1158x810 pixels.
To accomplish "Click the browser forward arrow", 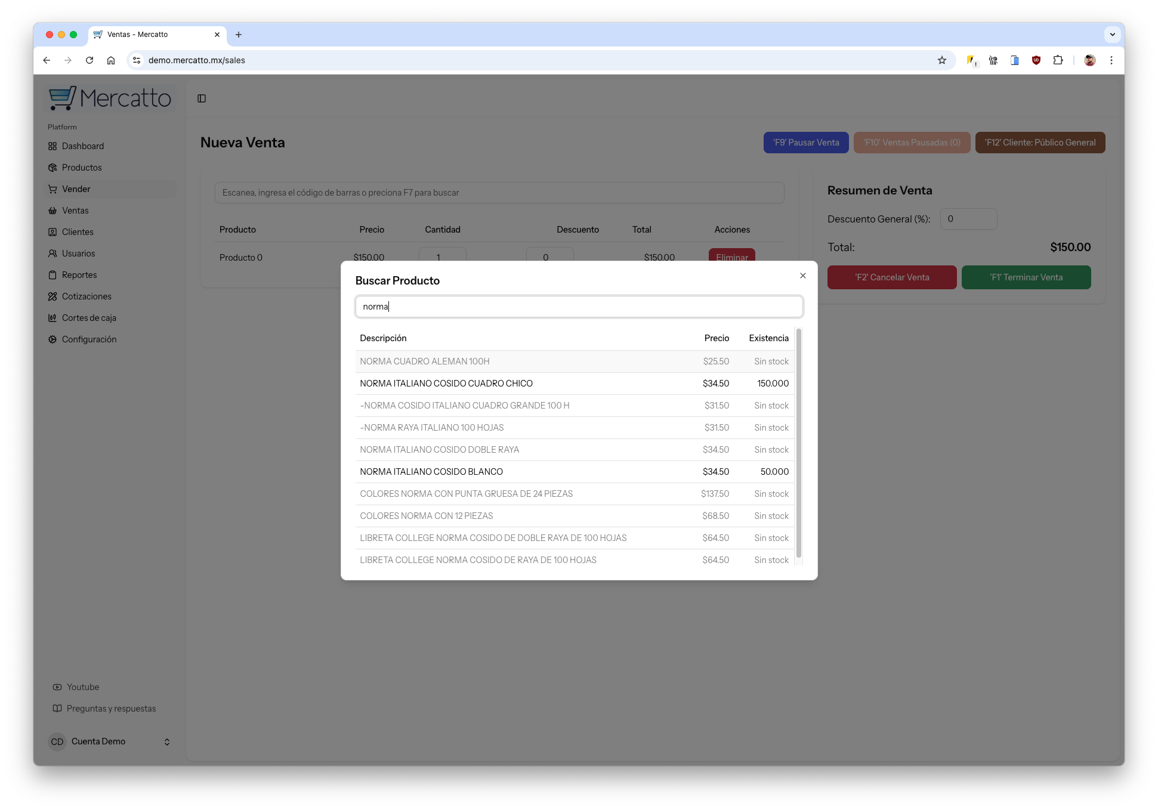I will [x=68, y=60].
